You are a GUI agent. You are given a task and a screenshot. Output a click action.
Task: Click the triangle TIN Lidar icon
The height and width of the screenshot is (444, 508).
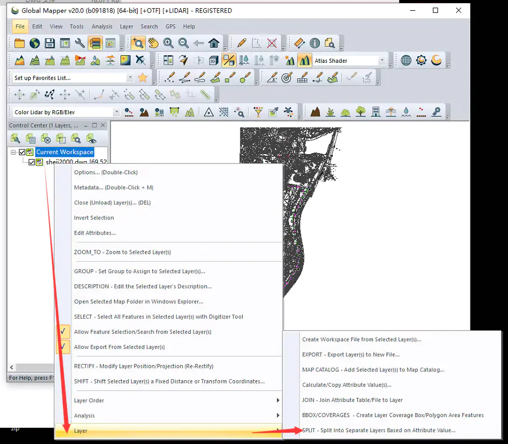209,112
